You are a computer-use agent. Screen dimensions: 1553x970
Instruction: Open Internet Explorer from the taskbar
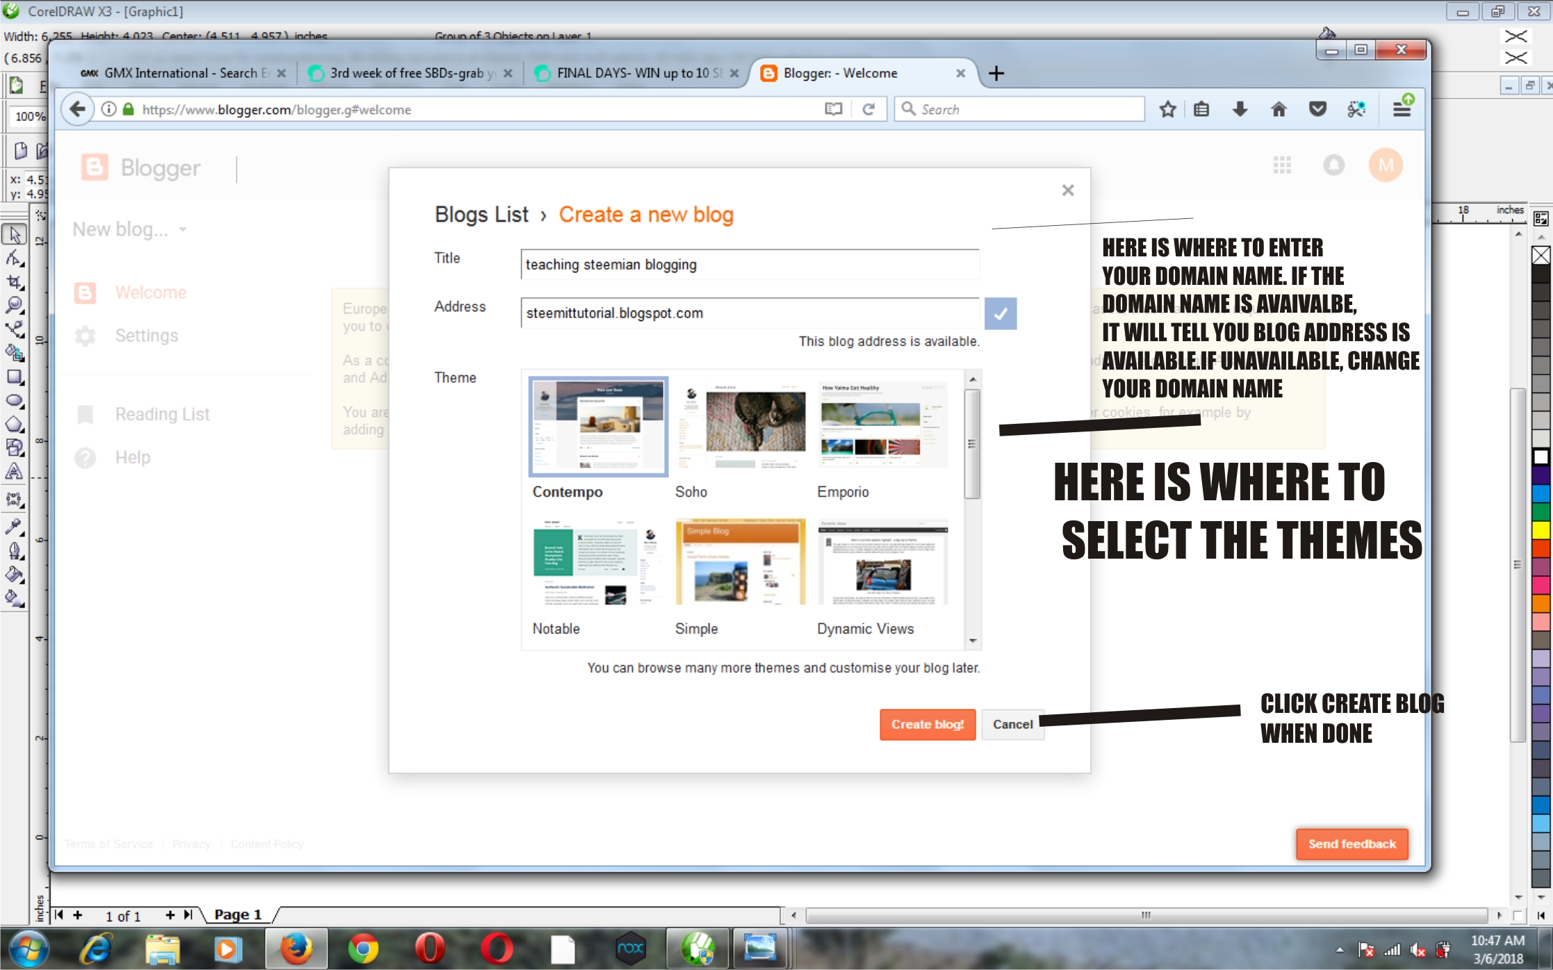click(x=96, y=949)
